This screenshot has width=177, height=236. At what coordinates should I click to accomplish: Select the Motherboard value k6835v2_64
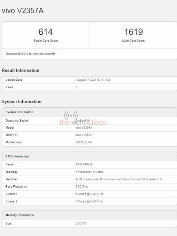click(x=84, y=142)
